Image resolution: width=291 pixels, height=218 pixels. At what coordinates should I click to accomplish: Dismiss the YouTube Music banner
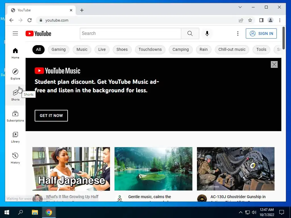click(274, 64)
